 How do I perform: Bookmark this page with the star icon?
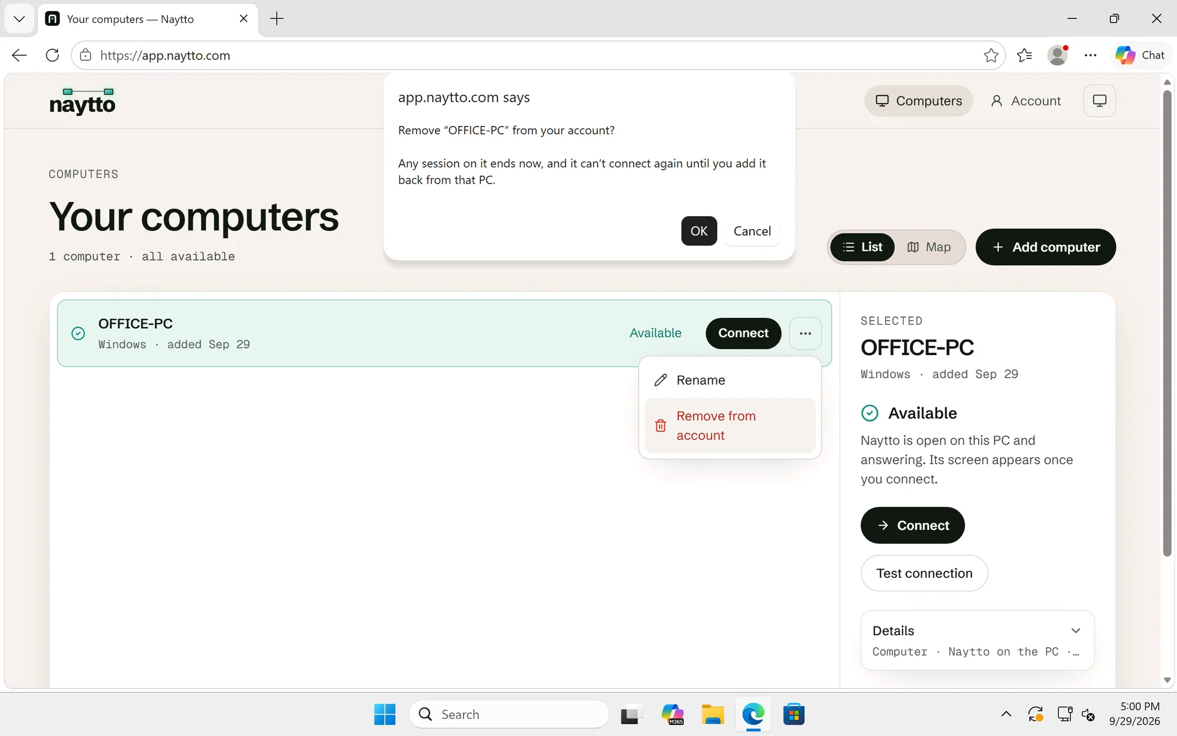pyautogui.click(x=991, y=55)
